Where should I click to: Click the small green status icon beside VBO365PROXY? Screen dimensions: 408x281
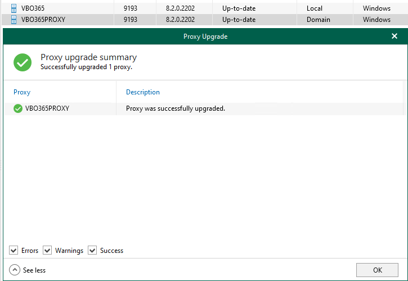(18, 108)
